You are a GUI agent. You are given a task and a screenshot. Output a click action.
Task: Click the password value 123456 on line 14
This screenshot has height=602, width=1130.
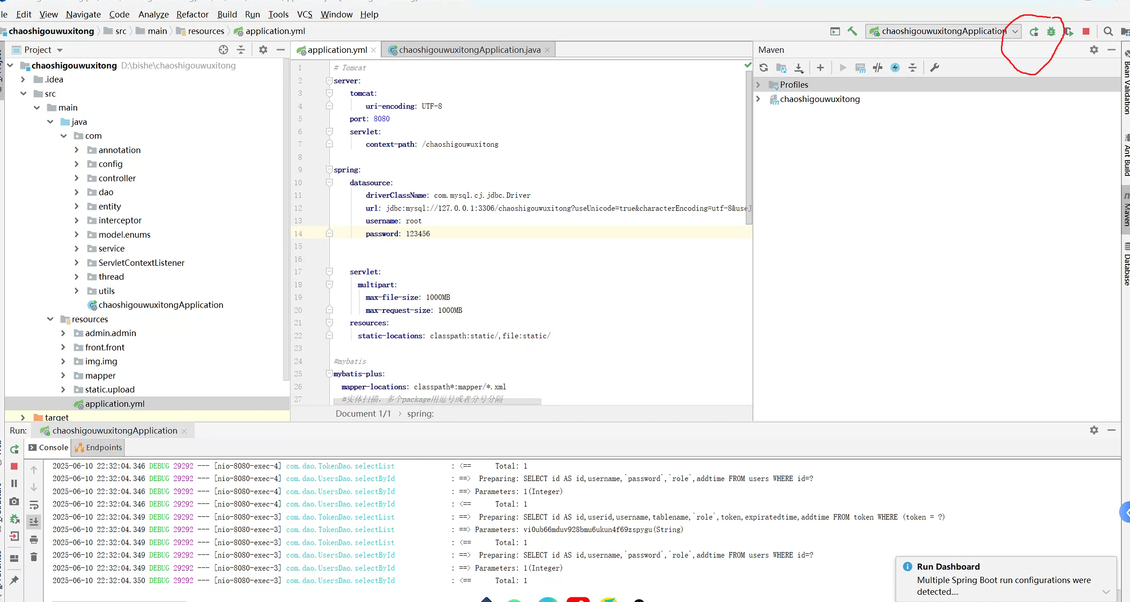[x=418, y=234]
